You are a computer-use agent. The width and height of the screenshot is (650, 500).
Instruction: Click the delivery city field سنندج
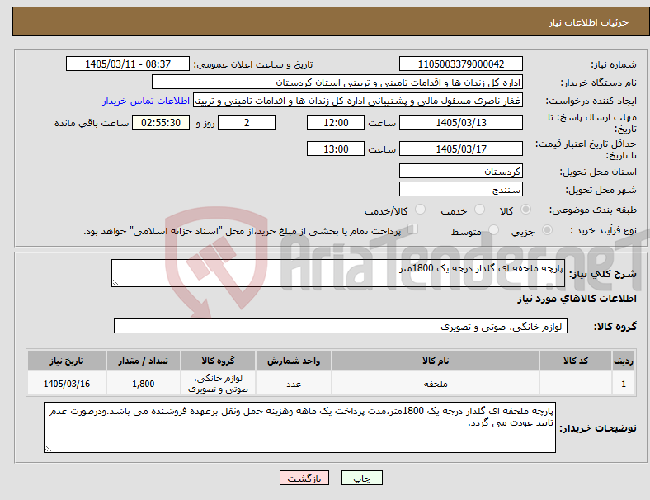coord(460,189)
